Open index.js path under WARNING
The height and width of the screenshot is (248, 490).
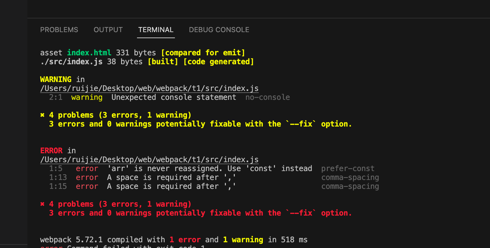click(x=149, y=88)
